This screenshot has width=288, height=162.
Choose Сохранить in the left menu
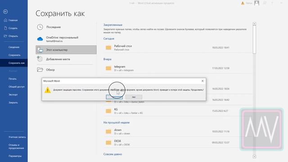[14, 55]
